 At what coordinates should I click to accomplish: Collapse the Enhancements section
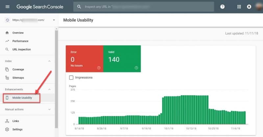(x=49, y=89)
